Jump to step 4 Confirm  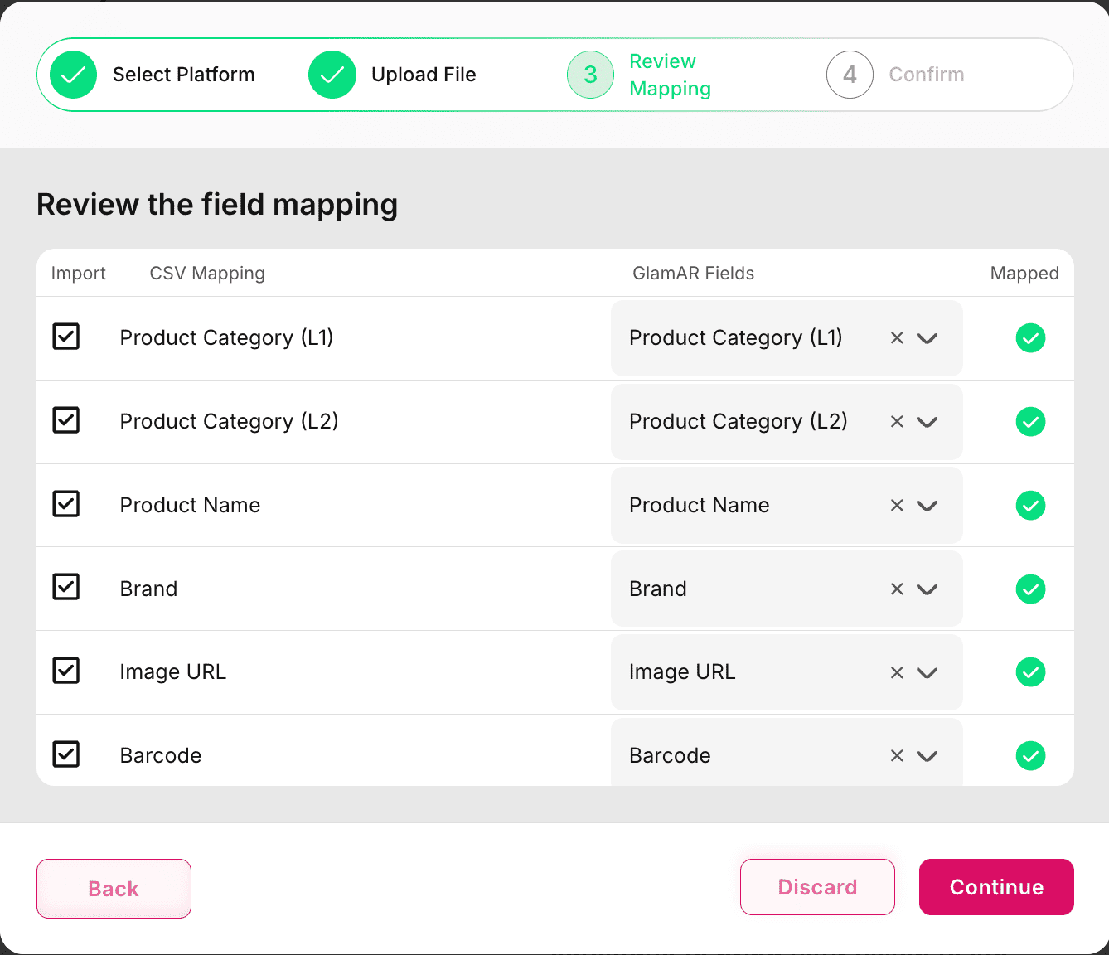(850, 75)
